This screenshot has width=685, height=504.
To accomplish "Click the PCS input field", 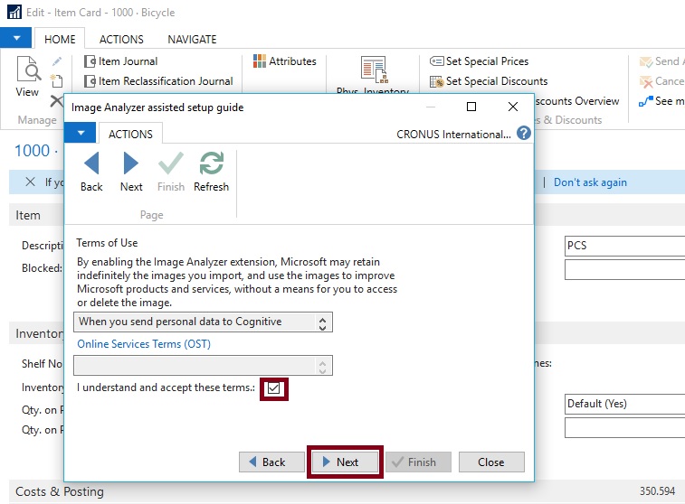I will click(x=623, y=246).
